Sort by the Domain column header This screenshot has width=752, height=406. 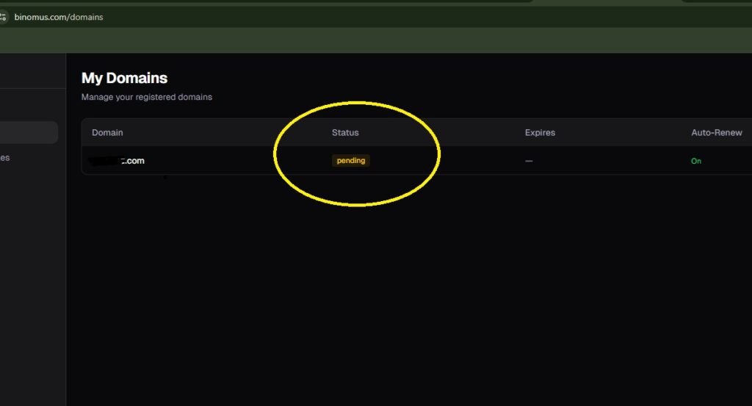pyautogui.click(x=107, y=133)
